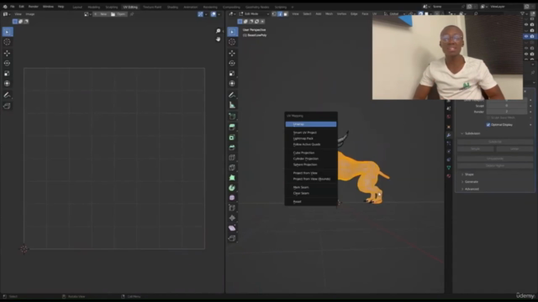
Task: Select the Add Cube tool
Action: 232,117
